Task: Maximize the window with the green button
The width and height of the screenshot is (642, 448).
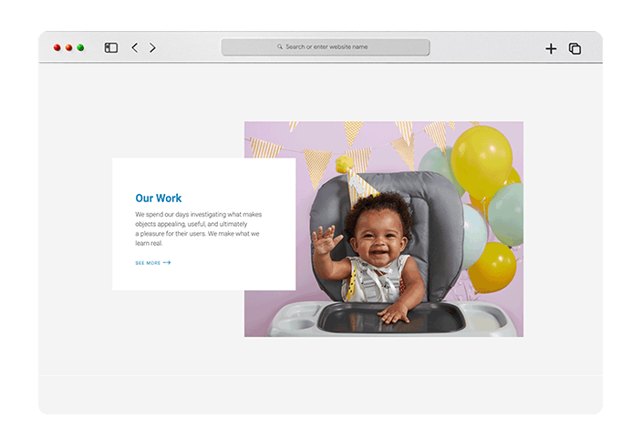Action: (80, 47)
